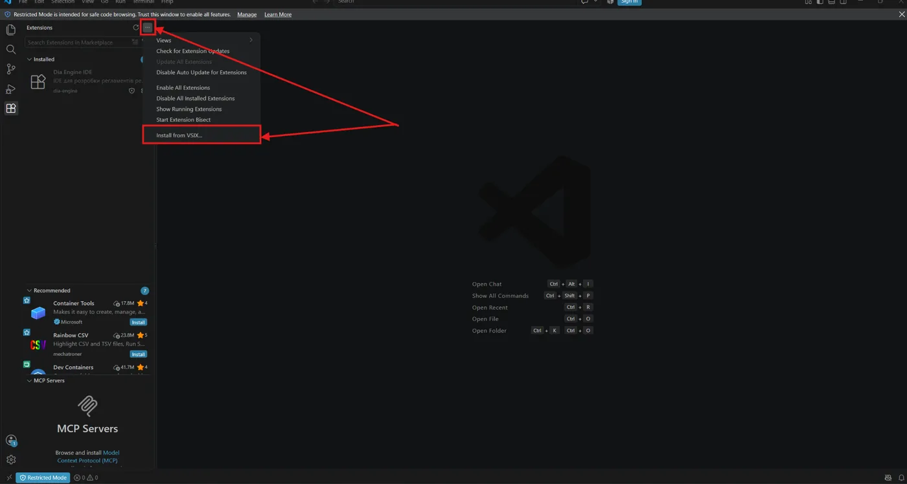Open the remote window indicator in status bar
The width and height of the screenshot is (907, 484).
[8, 478]
